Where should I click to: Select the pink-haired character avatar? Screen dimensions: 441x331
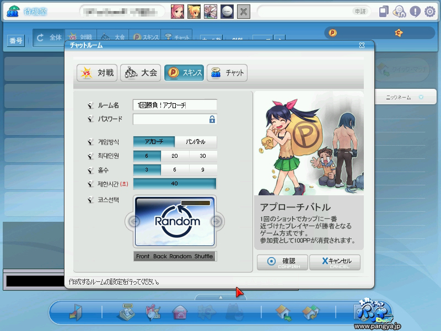178,12
